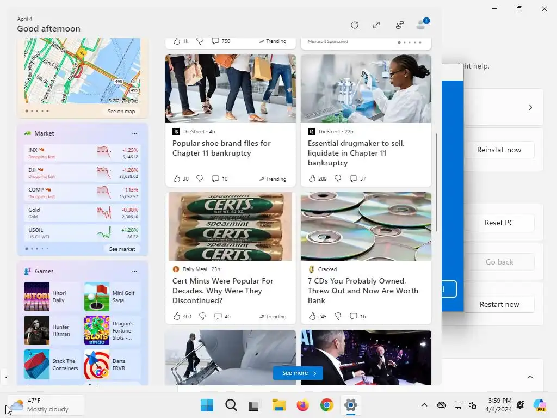The width and height of the screenshot is (557, 418).
Task: Open Windows Start menu
Action: (x=207, y=405)
